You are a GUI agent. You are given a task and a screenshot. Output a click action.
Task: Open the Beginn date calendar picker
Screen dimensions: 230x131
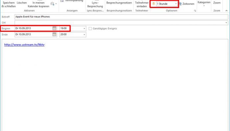point(55,28)
